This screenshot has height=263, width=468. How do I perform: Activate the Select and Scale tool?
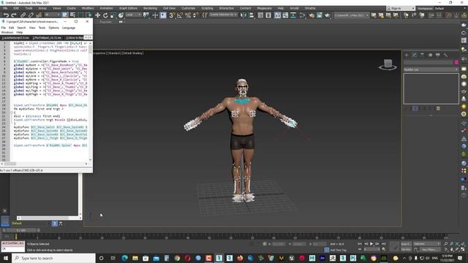pos(113,15)
